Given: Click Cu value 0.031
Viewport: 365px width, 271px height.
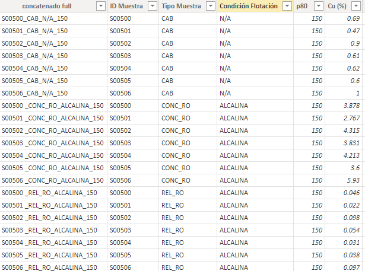Looking at the screenshot, I should (x=344, y=243).
